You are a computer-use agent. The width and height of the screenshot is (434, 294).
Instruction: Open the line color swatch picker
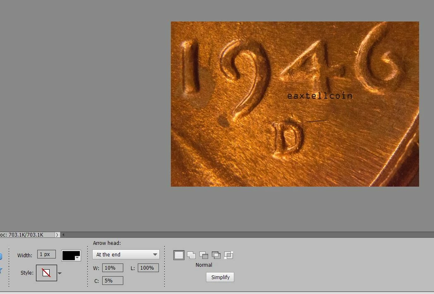tap(71, 256)
